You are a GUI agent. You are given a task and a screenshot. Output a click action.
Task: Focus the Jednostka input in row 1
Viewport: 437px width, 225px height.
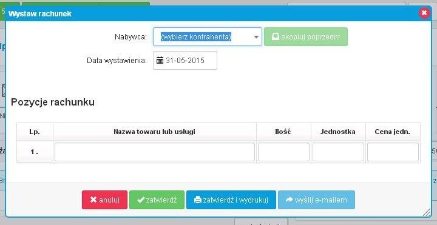pyautogui.click(x=338, y=152)
